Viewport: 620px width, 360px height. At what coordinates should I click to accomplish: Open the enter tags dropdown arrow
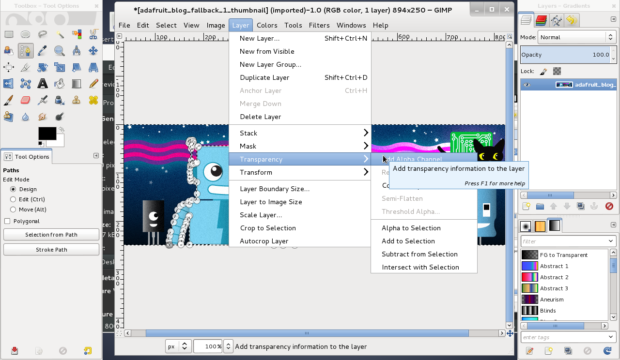(x=611, y=337)
